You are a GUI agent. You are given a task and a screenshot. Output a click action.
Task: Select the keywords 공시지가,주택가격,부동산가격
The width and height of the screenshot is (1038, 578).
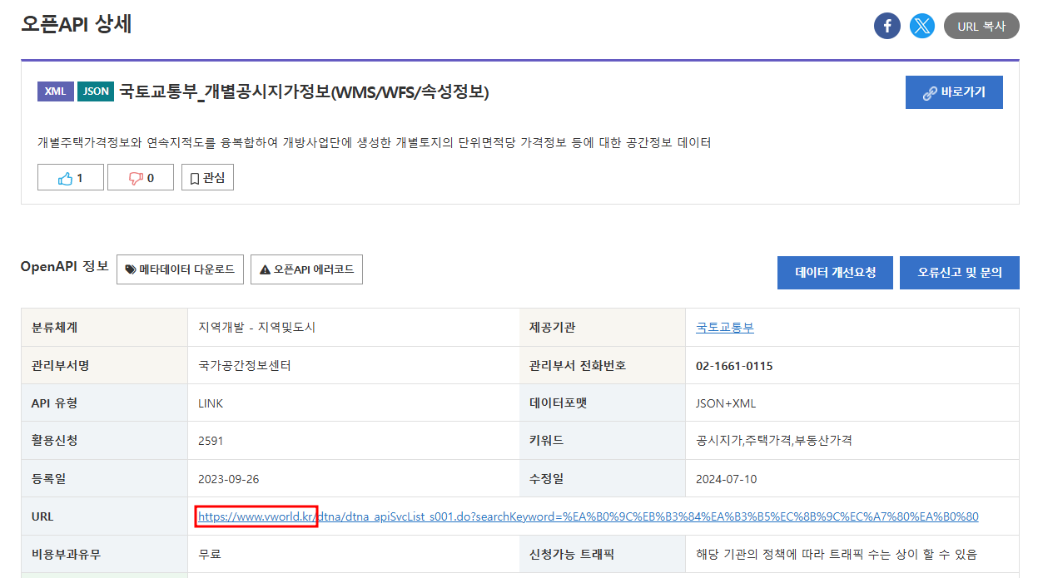click(774, 441)
